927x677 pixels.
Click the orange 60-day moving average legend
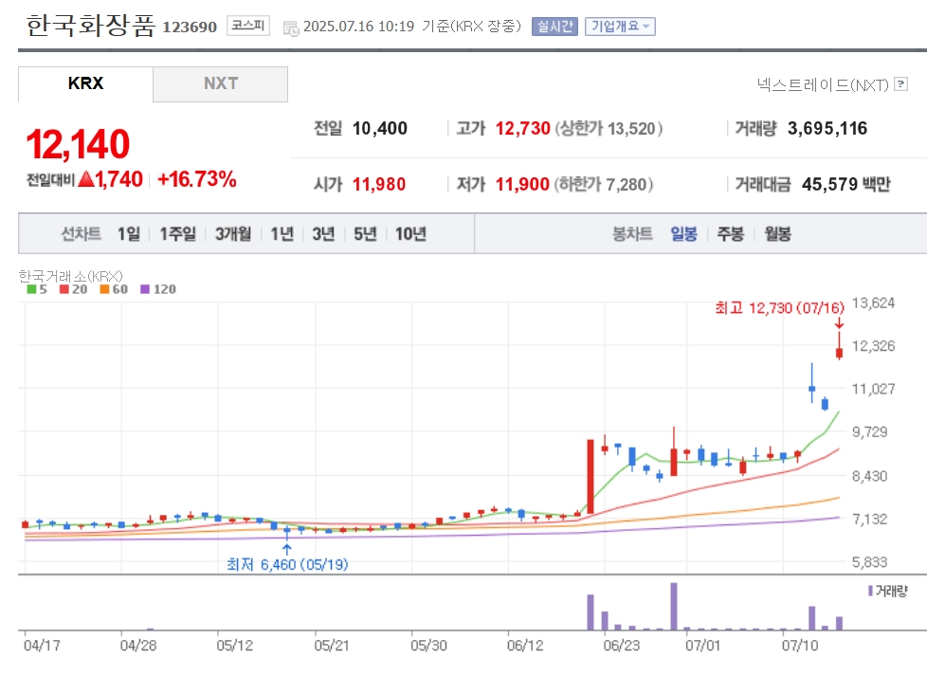point(114,289)
